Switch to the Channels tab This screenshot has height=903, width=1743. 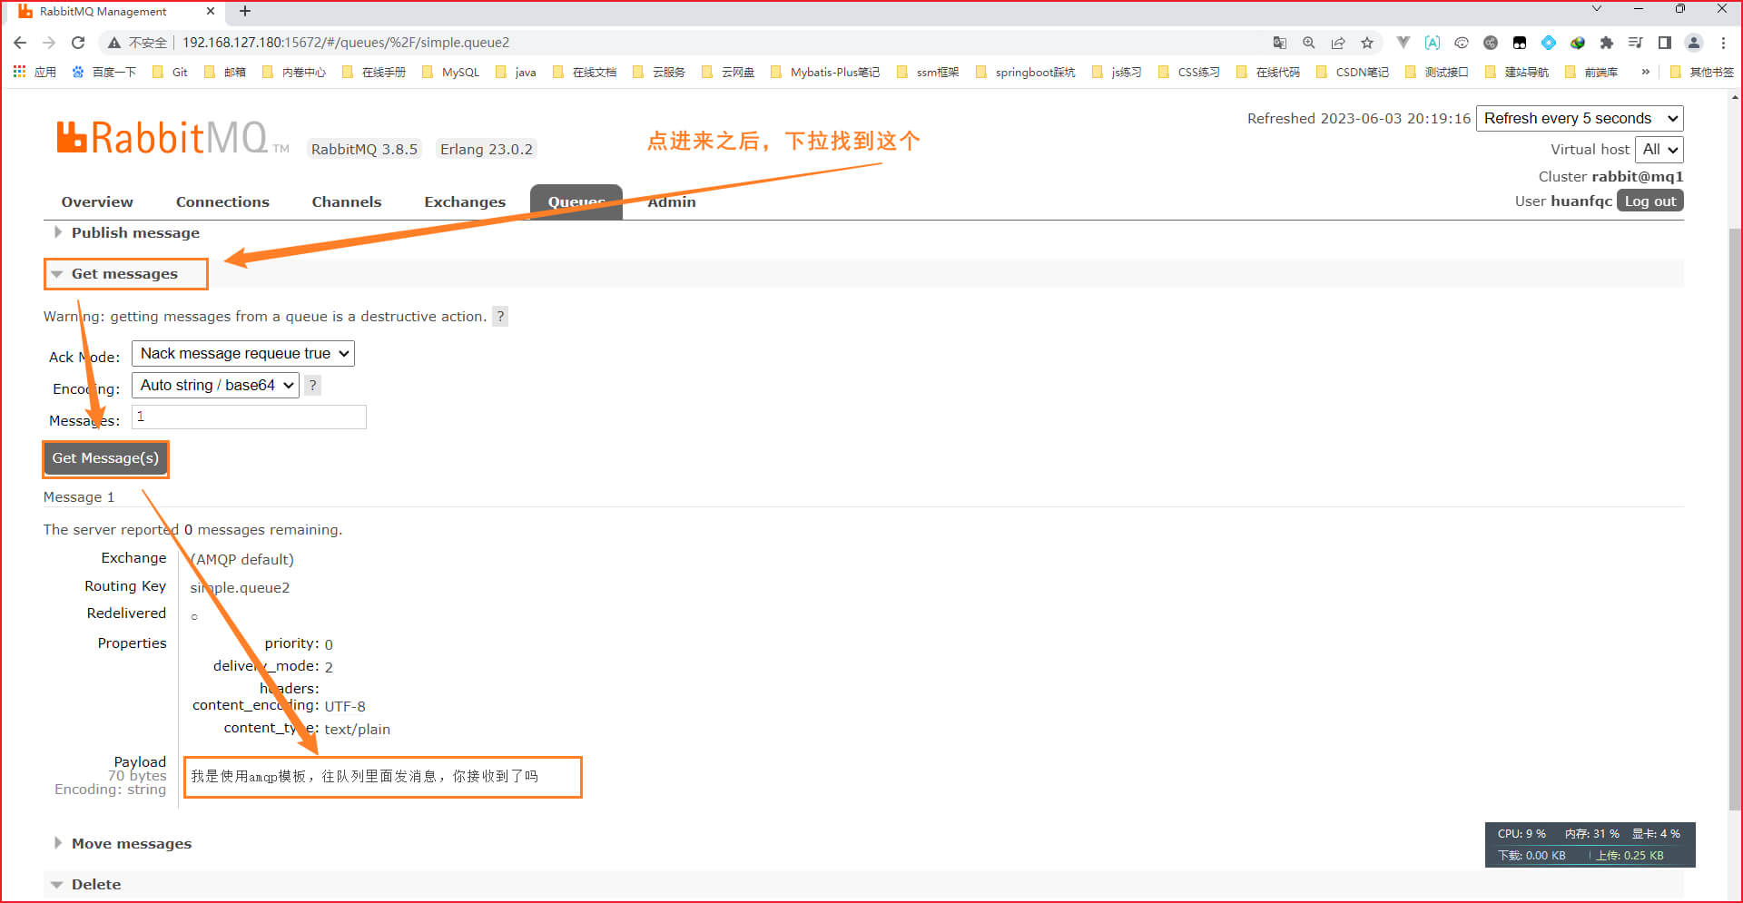(347, 202)
